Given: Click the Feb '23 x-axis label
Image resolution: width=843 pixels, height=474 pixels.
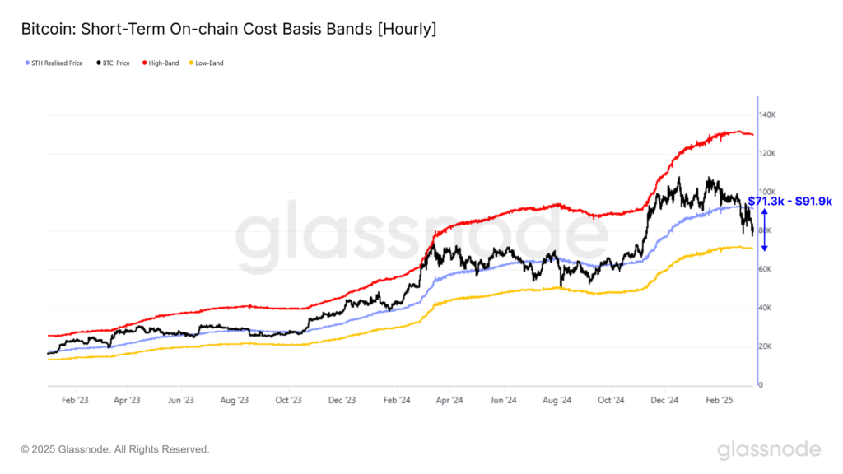Looking at the screenshot, I should pyautogui.click(x=74, y=401).
